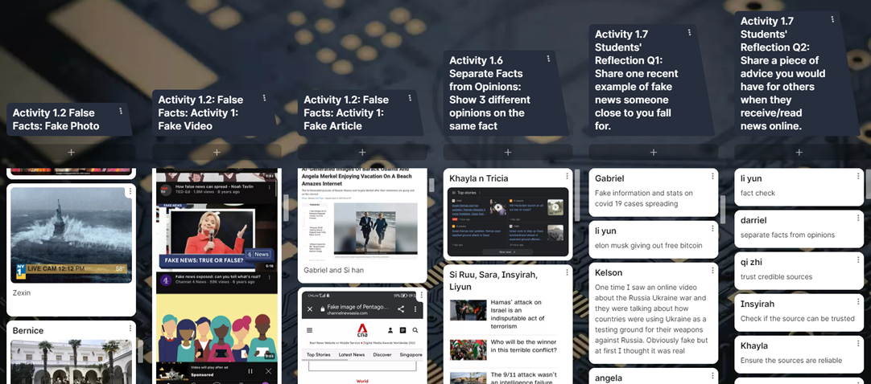871x384 pixels.
Task: Open options menu for Fake Photo column
Action: 121,112
